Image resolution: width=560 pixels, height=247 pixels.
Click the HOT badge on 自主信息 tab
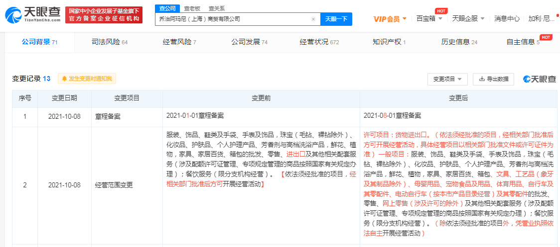click(546, 37)
